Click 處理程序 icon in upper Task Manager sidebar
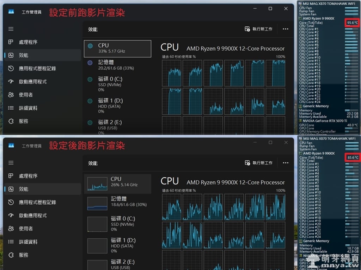The width and height of the screenshot is (361, 270). tap(11, 42)
